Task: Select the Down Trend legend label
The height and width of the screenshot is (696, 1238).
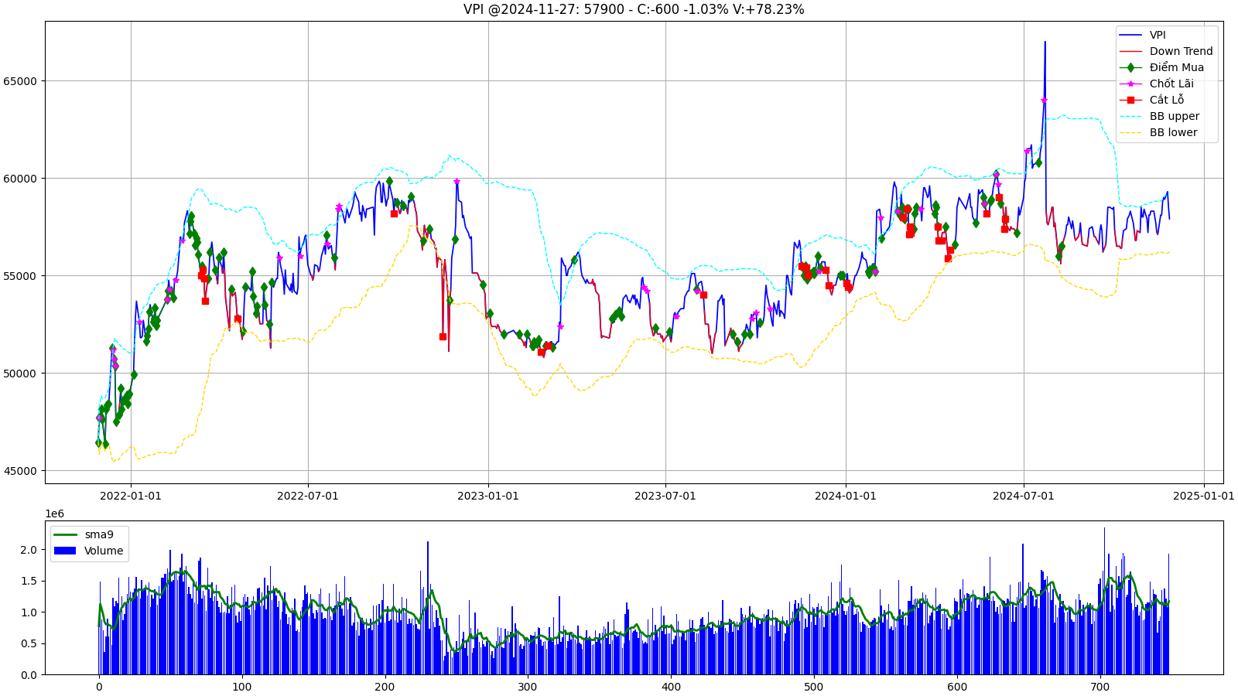Action: pos(1181,51)
